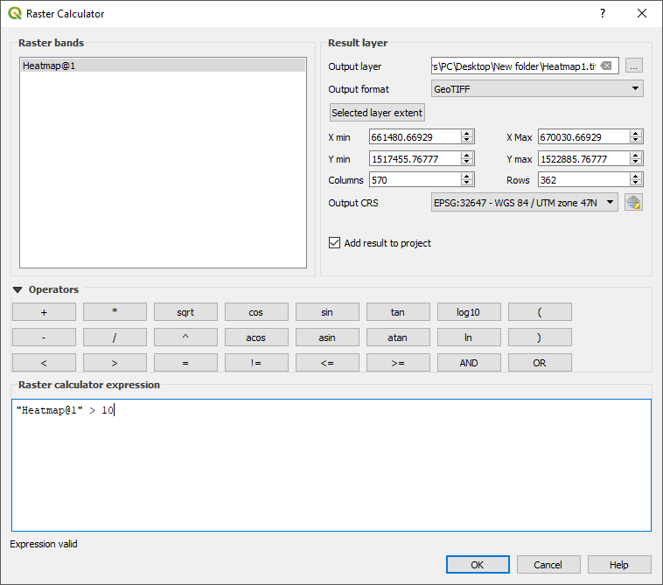663x585 pixels.
Task: Open the output file browse button
Action: point(634,66)
